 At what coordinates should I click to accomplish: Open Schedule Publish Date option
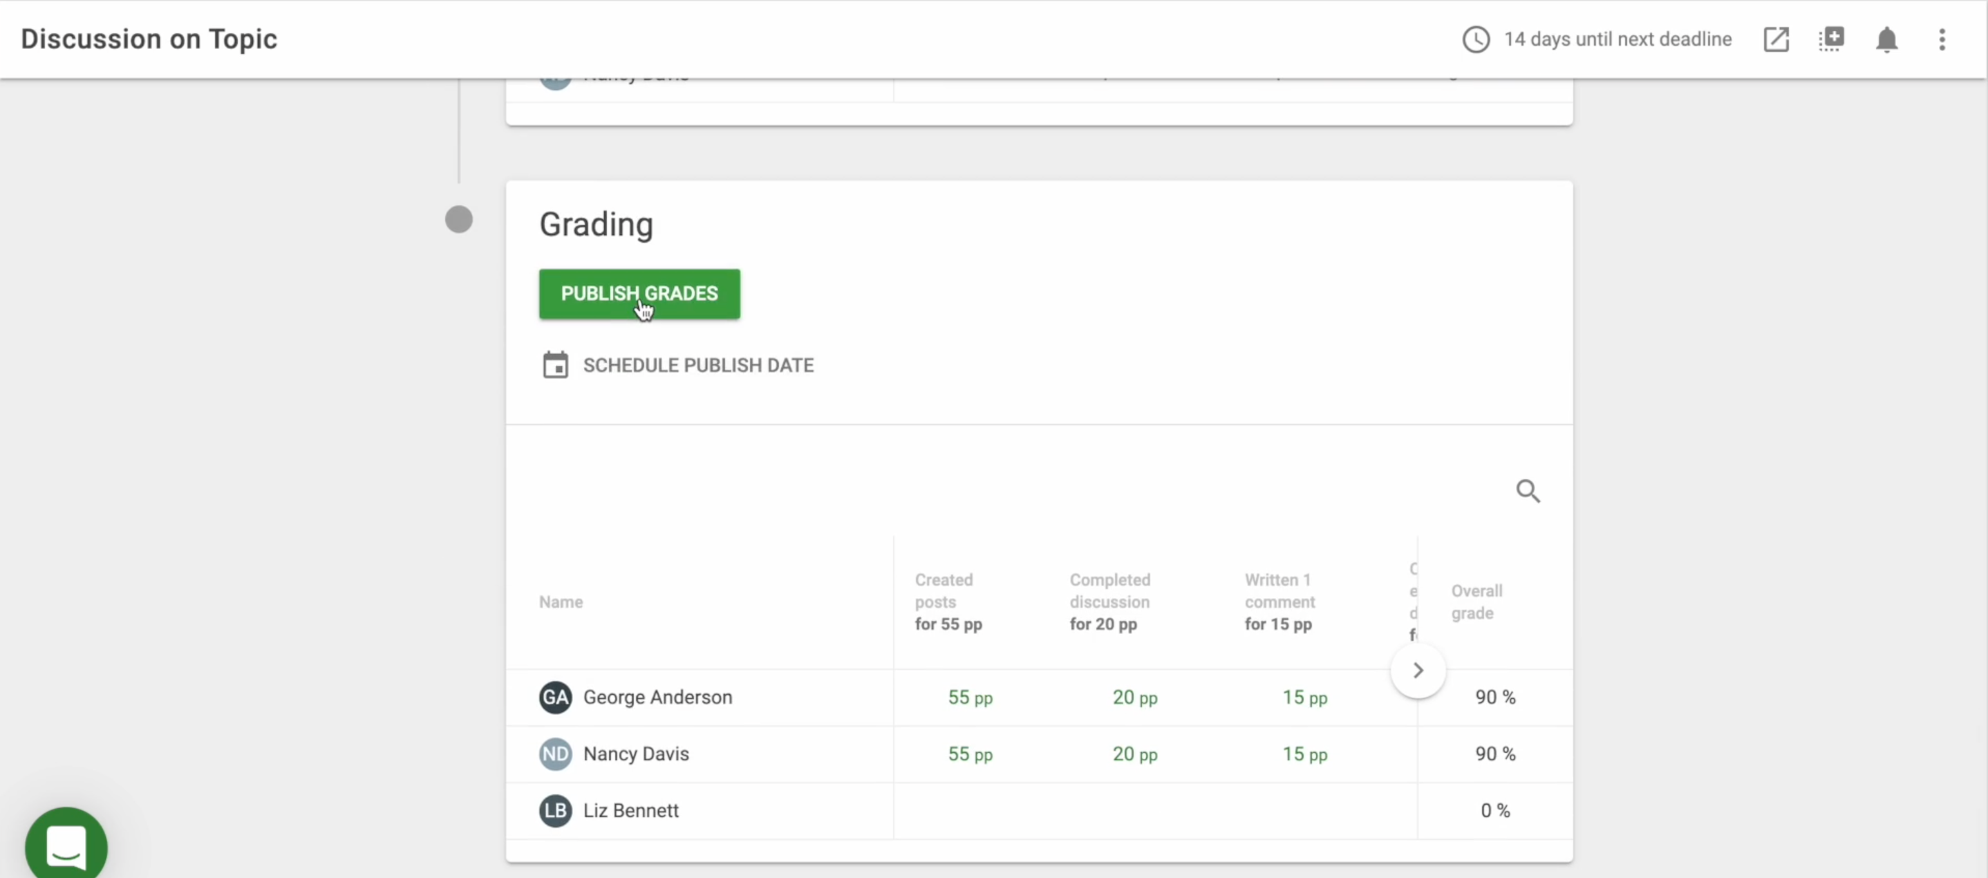(x=697, y=365)
